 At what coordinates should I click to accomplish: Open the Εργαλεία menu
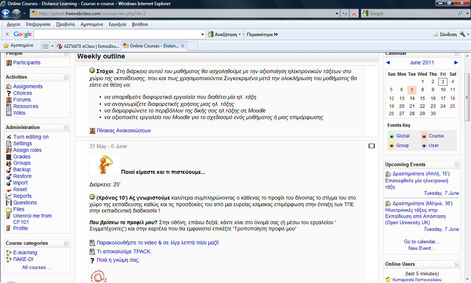tap(117, 24)
